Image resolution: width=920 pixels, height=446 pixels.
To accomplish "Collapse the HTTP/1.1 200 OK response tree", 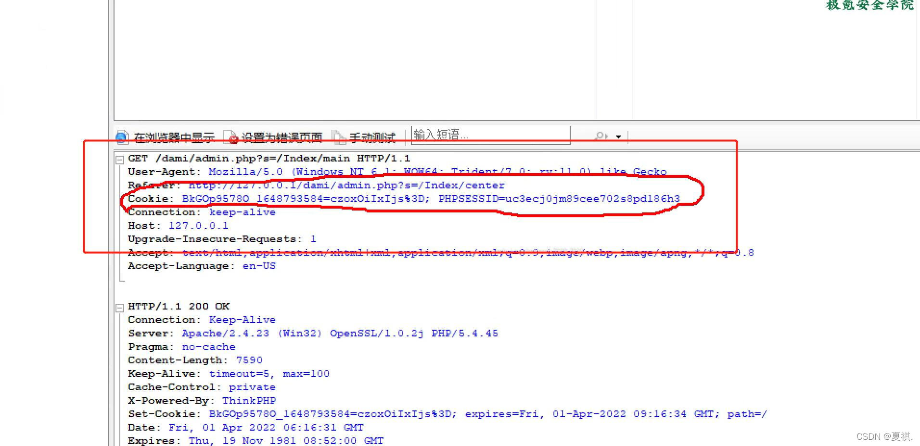I will (120, 308).
